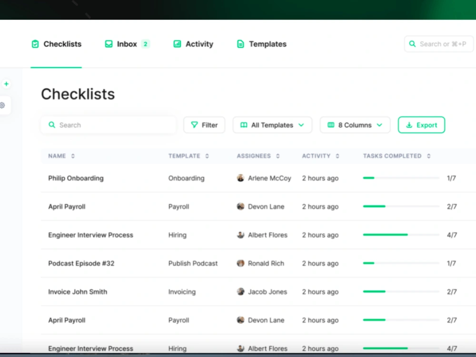This screenshot has height=357, width=476.
Task: Click the checklist Search input field
Action: click(109, 125)
